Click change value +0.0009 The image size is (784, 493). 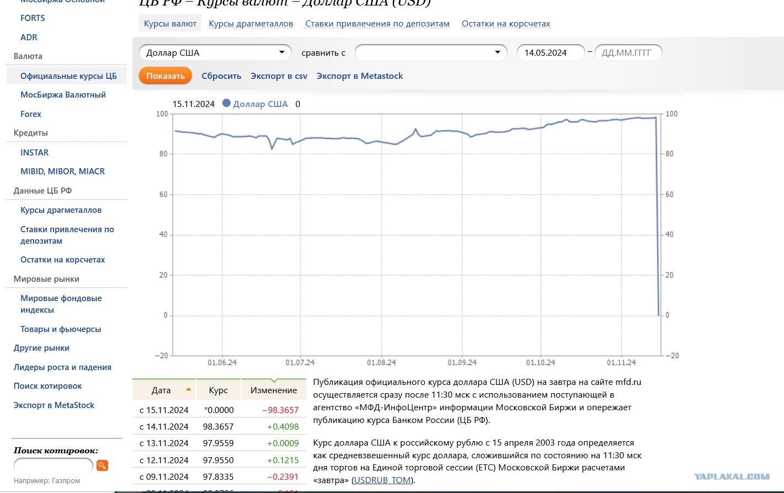[x=283, y=443]
